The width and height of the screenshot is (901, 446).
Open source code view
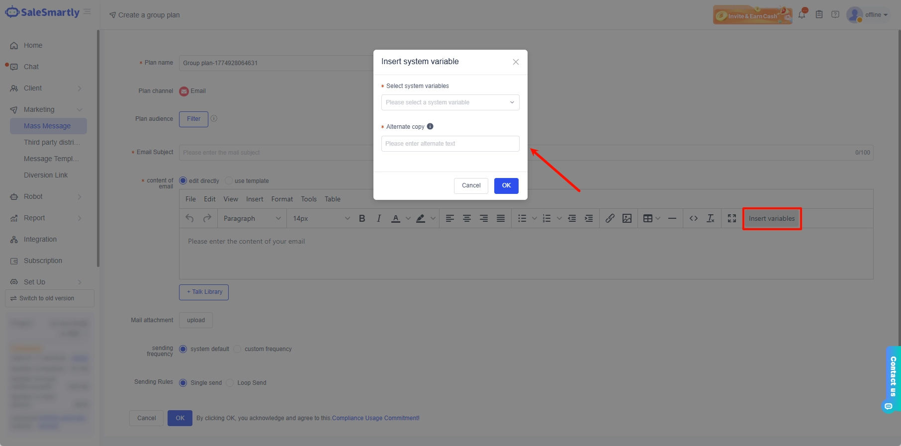pyautogui.click(x=694, y=218)
